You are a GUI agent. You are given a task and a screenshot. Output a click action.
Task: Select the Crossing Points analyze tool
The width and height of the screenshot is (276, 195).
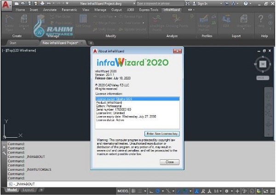[x=177, y=22]
